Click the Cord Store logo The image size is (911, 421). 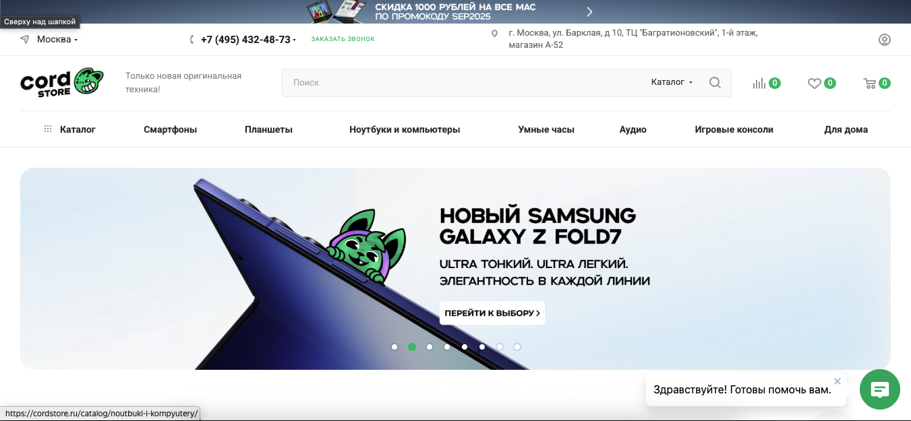point(62,82)
